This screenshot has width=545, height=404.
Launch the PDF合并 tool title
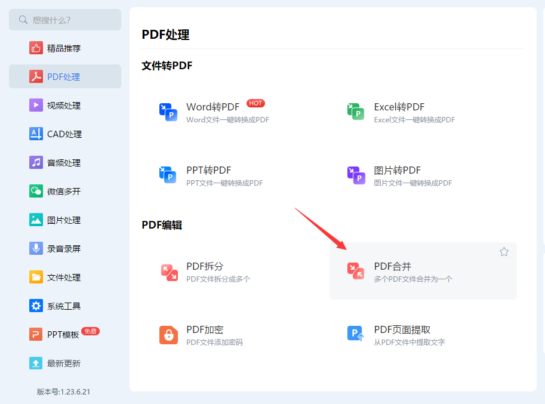click(x=392, y=266)
